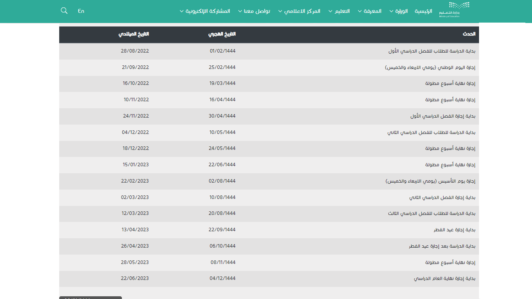The width and height of the screenshot is (532, 299).
Task: Click Gregorian date 22/06/2023
Action: tap(135, 278)
